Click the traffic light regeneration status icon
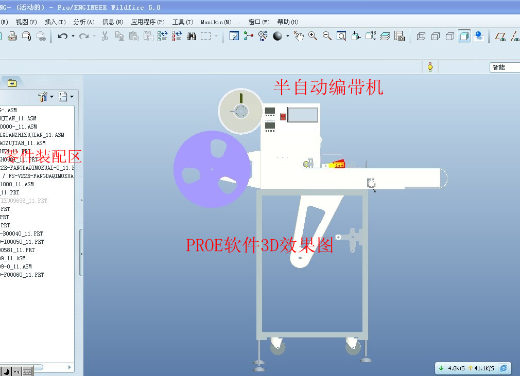The image size is (520, 376). [x=430, y=67]
